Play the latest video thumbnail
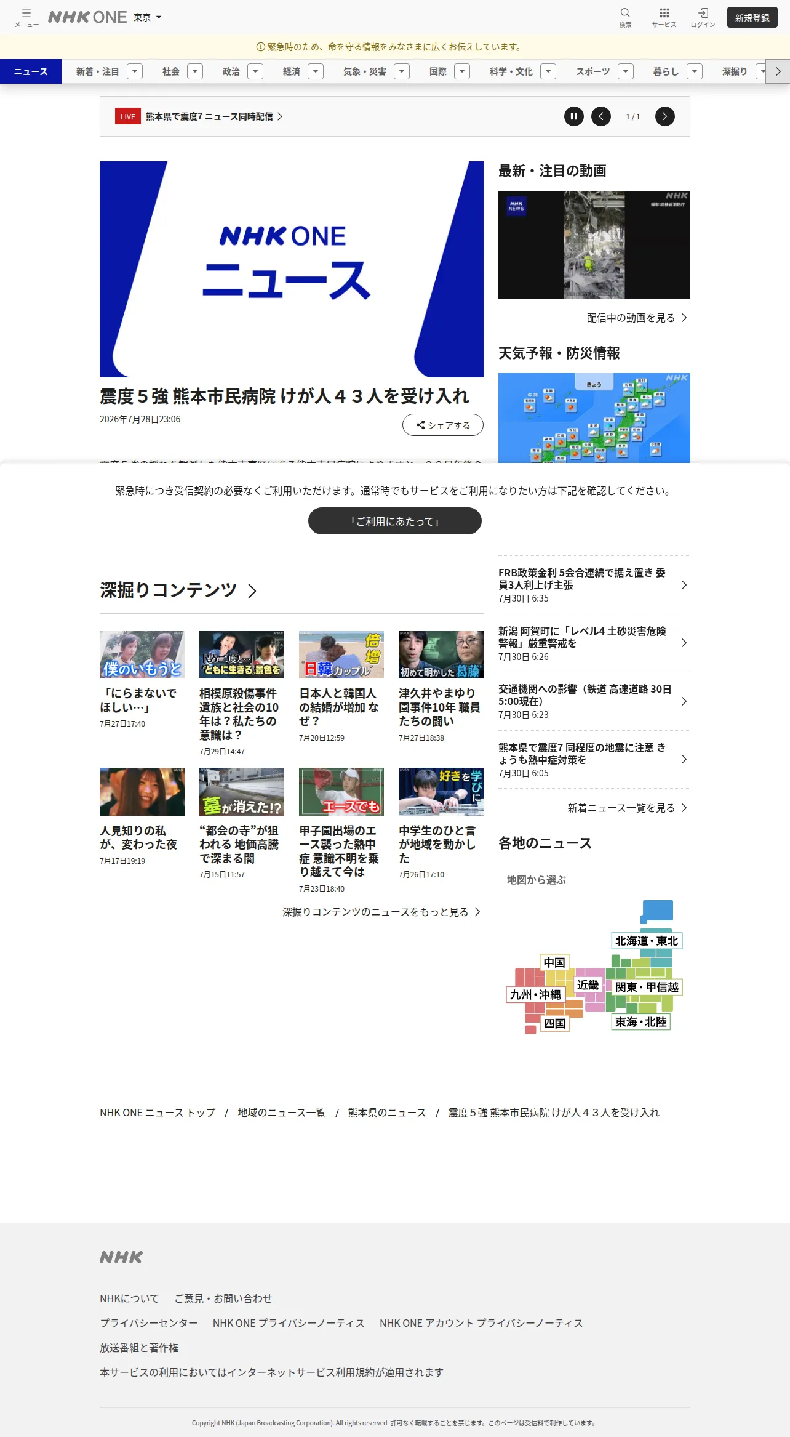Viewport: 790px width, 1437px height. click(x=594, y=244)
